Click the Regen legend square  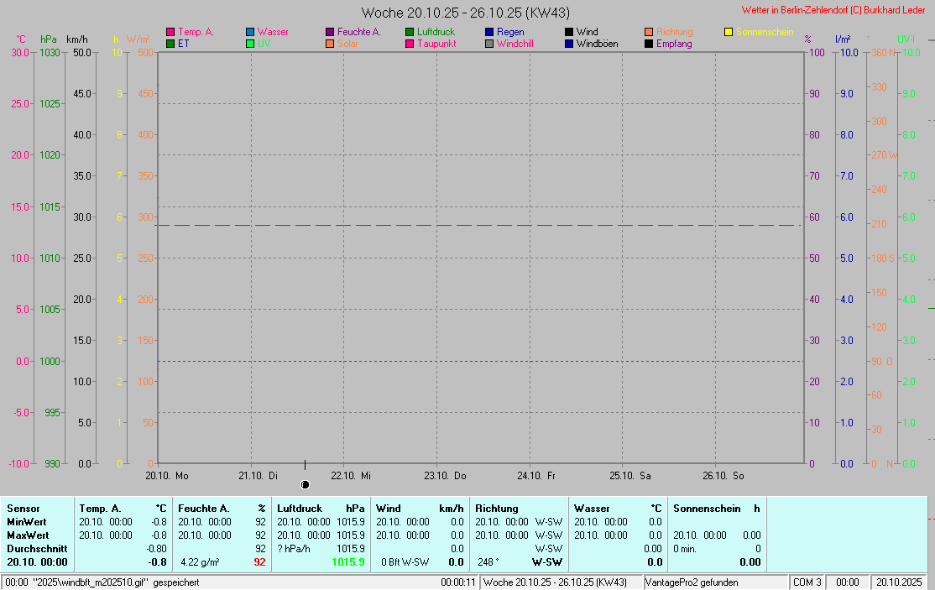coord(489,32)
